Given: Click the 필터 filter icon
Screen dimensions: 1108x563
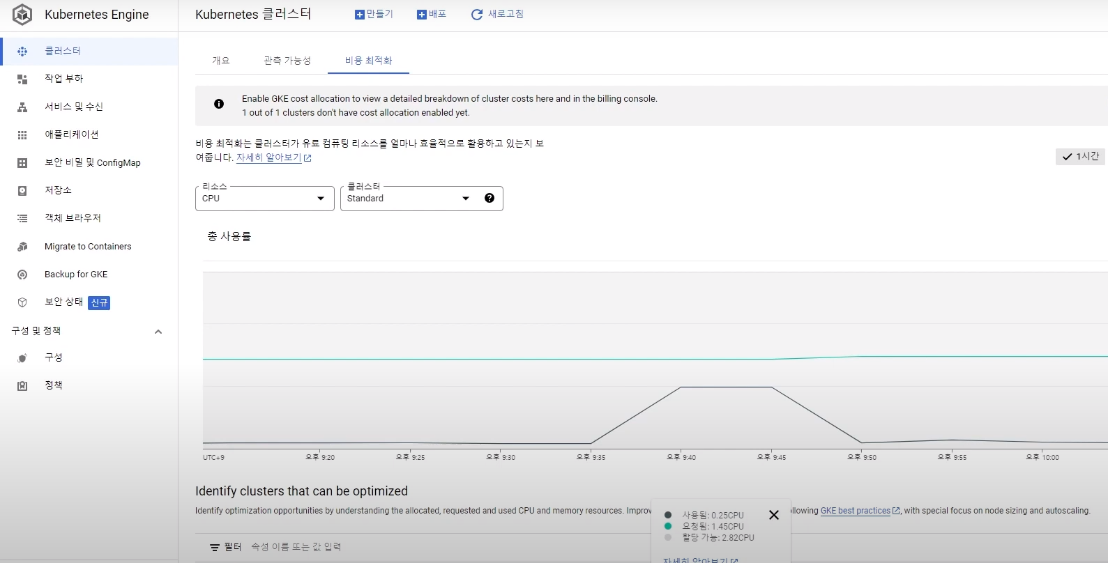Looking at the screenshot, I should [x=215, y=548].
